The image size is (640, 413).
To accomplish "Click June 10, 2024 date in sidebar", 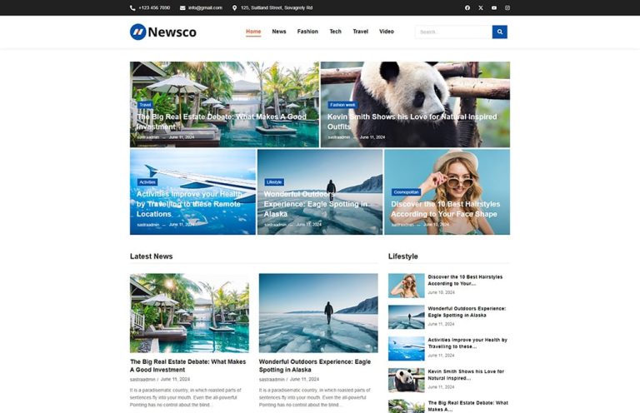I will [x=441, y=293].
